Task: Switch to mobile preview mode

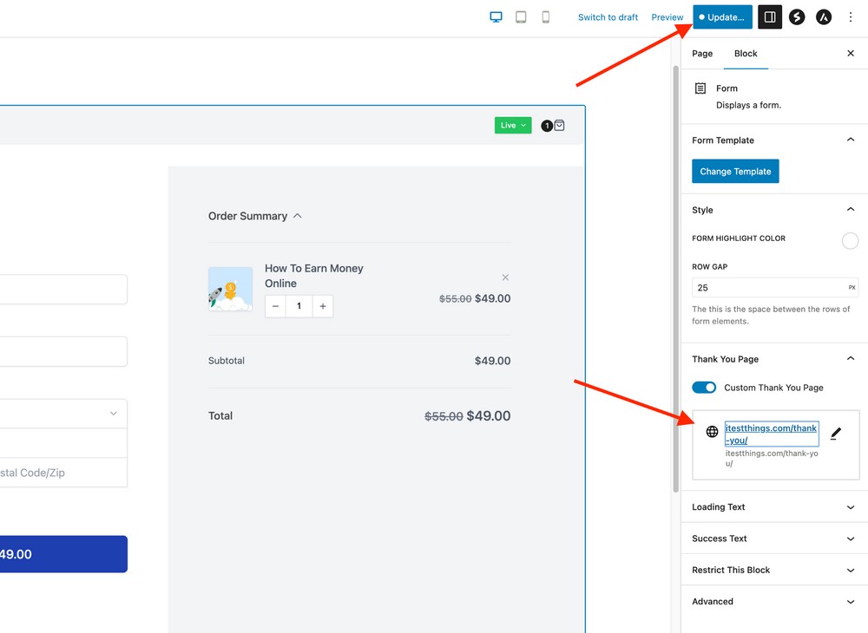Action: (546, 16)
